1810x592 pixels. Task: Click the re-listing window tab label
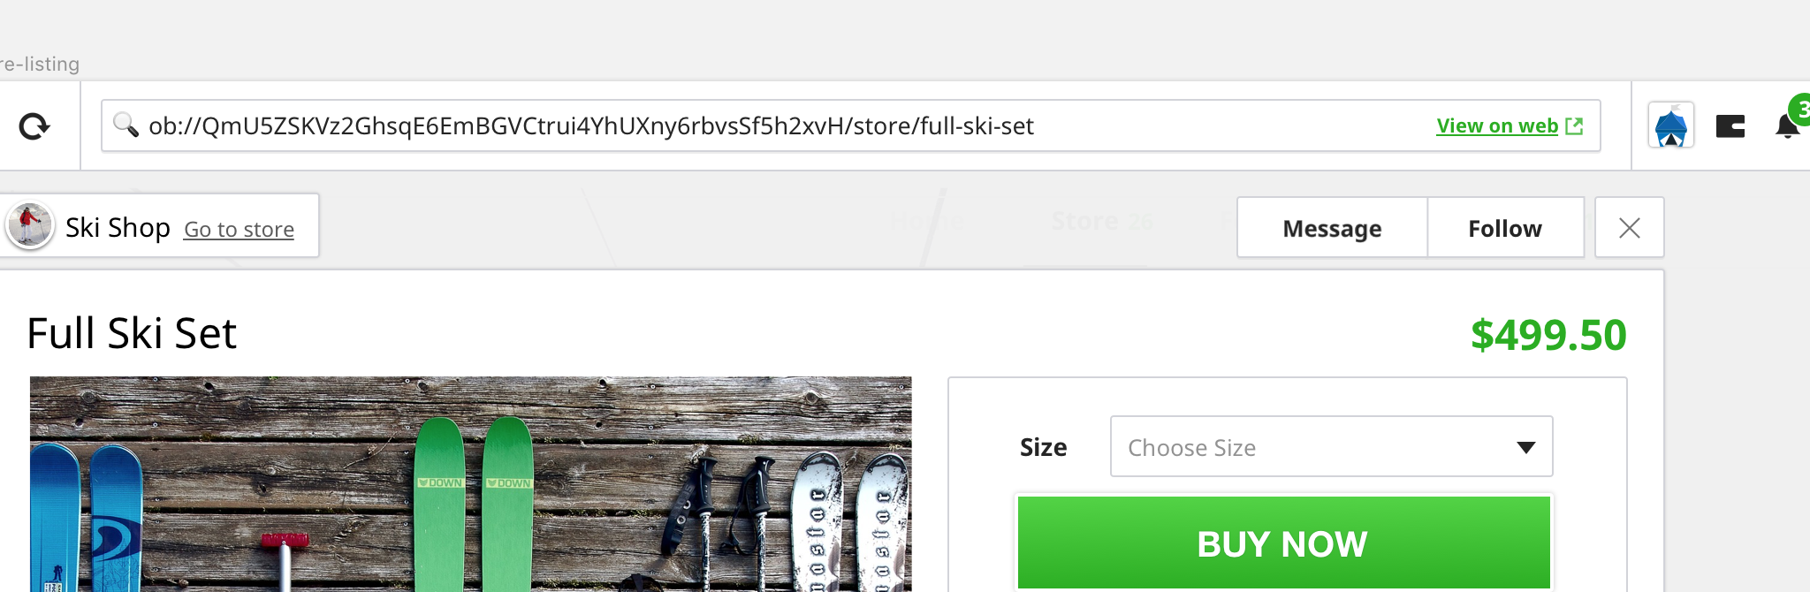point(40,64)
